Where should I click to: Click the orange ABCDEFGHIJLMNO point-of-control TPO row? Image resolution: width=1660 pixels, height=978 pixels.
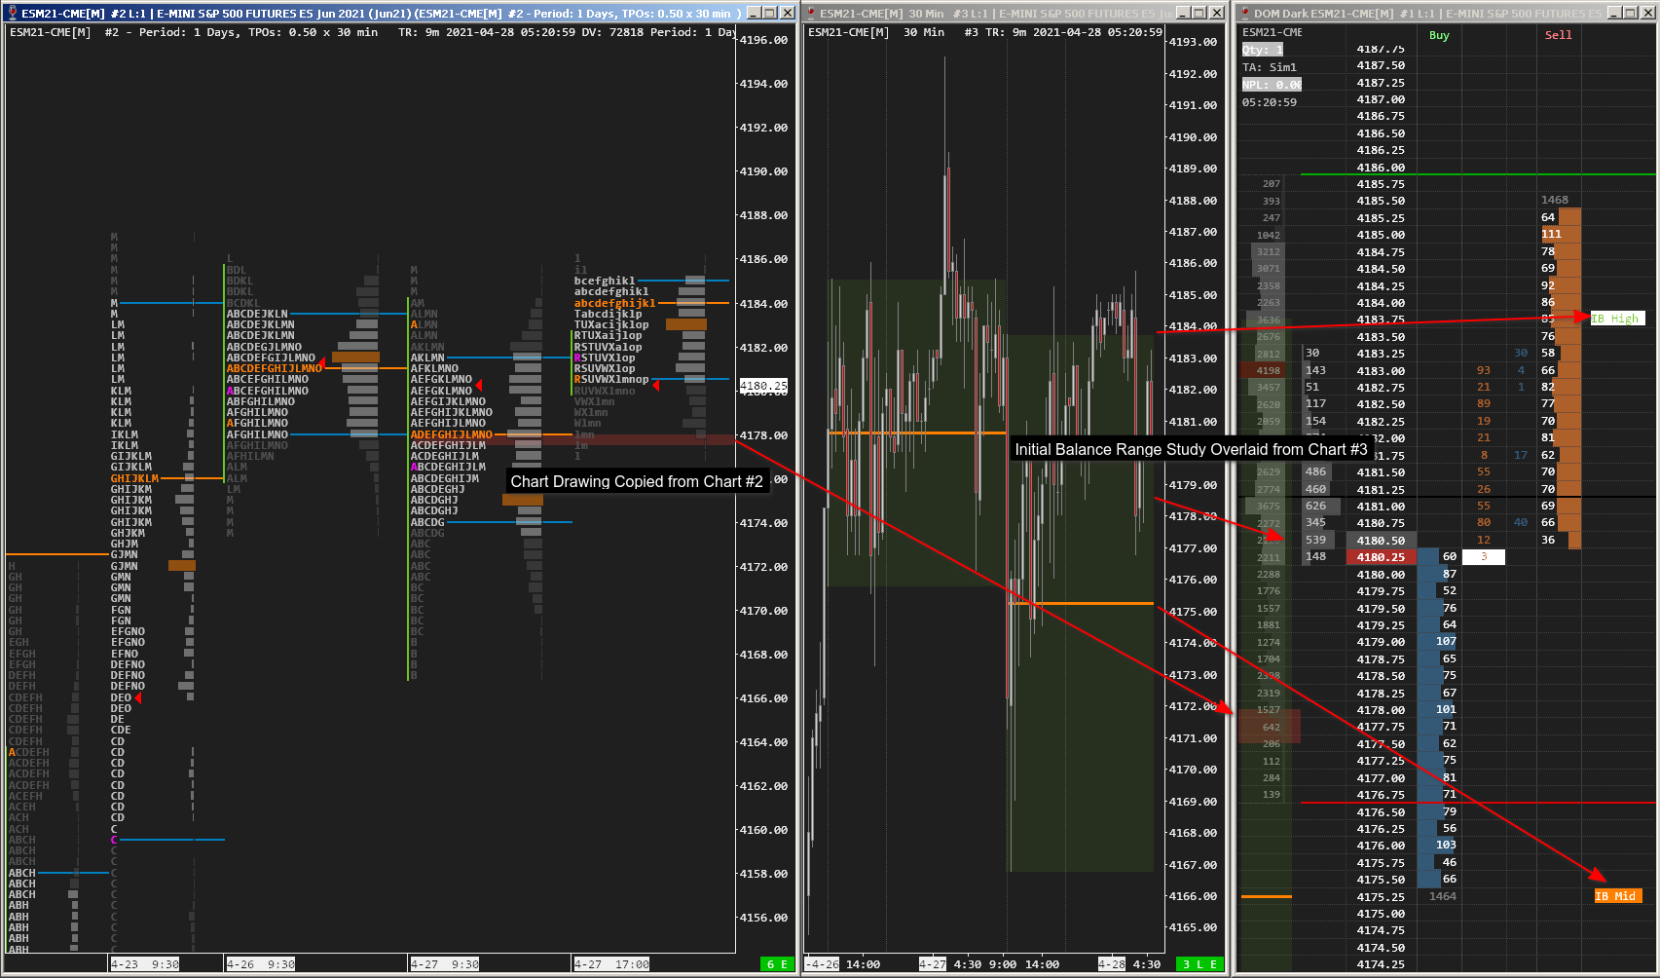point(274,368)
